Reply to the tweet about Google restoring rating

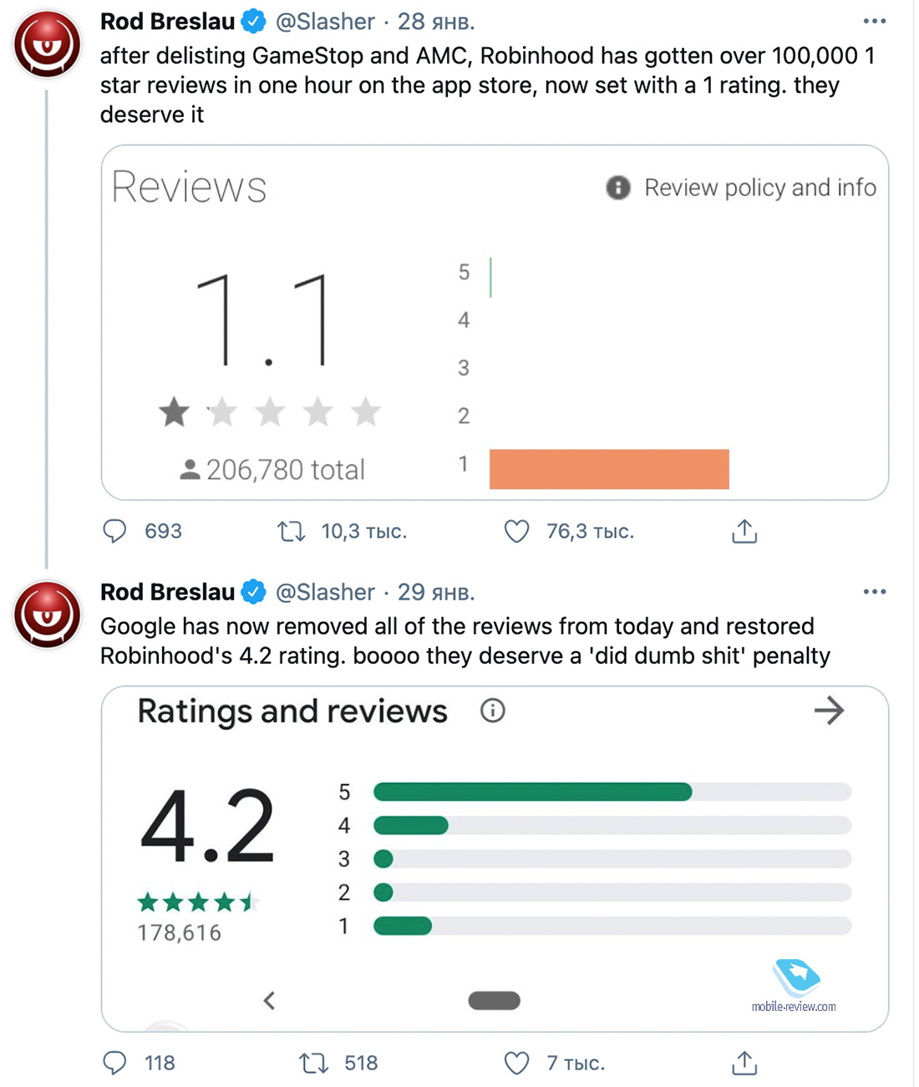pos(114,1063)
